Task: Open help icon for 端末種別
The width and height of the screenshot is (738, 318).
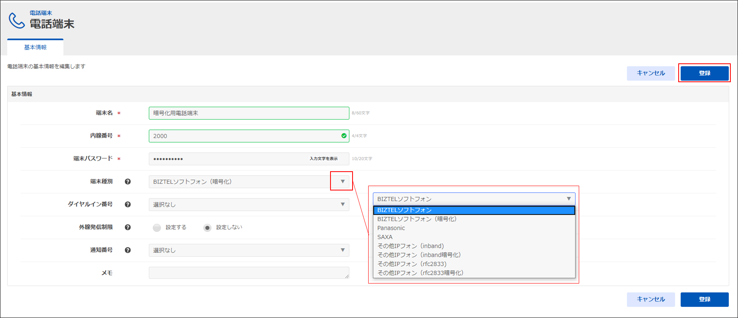Action: click(128, 182)
